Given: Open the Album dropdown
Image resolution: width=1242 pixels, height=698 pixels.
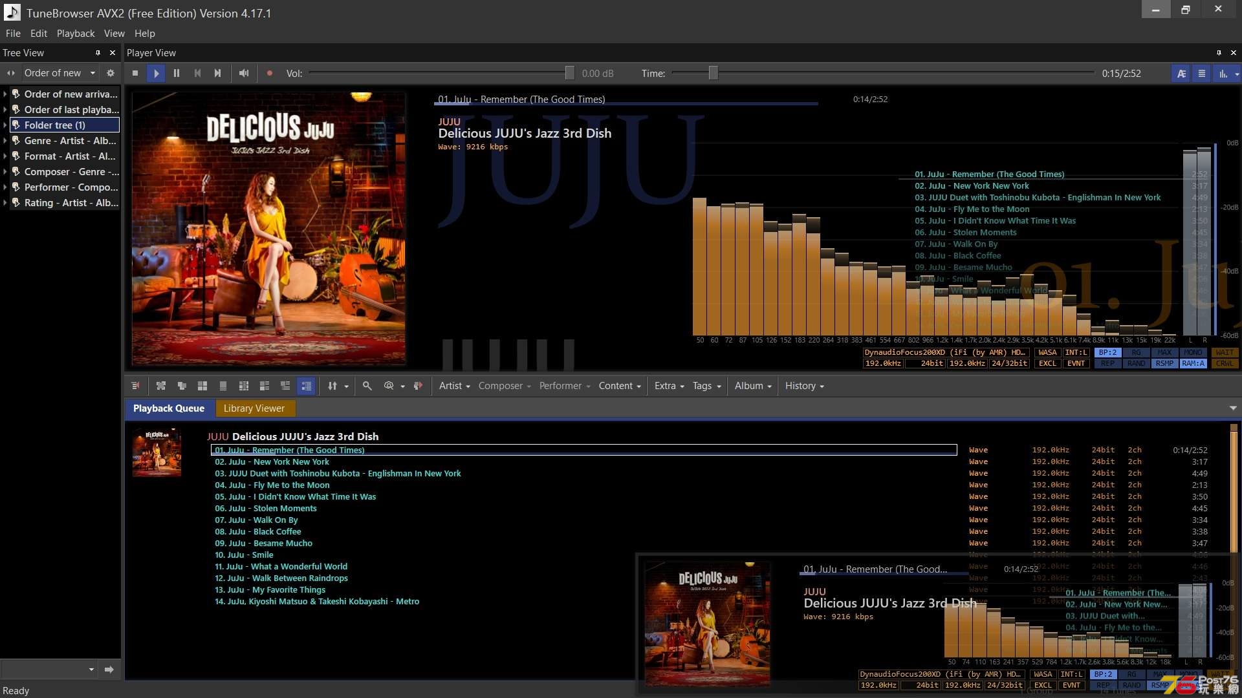Looking at the screenshot, I should 753,386.
